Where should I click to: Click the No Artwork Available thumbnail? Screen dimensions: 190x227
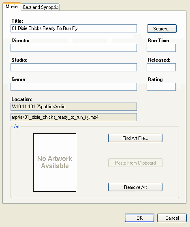tap(55, 163)
